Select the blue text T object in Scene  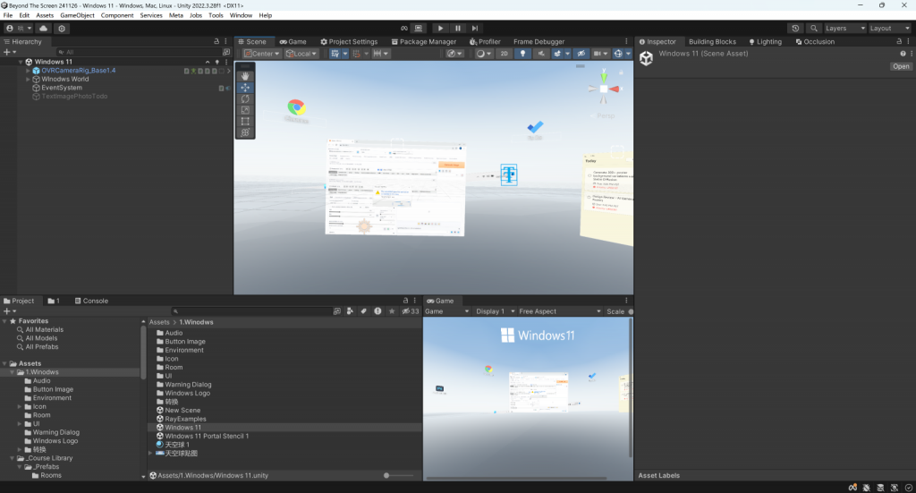pyautogui.click(x=509, y=174)
